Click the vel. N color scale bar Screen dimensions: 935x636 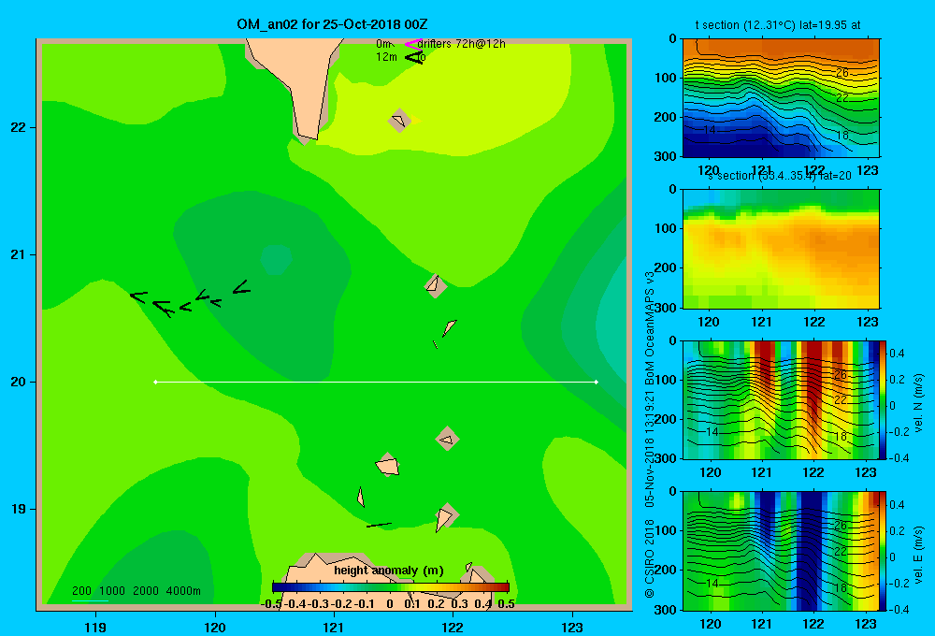[882, 399]
